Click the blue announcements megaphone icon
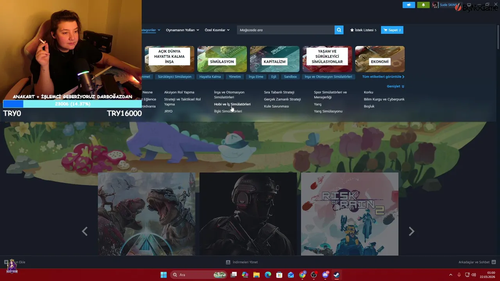 tap(409, 5)
